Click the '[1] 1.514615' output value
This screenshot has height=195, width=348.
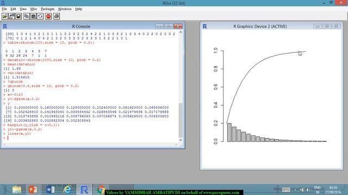coord(16,77)
